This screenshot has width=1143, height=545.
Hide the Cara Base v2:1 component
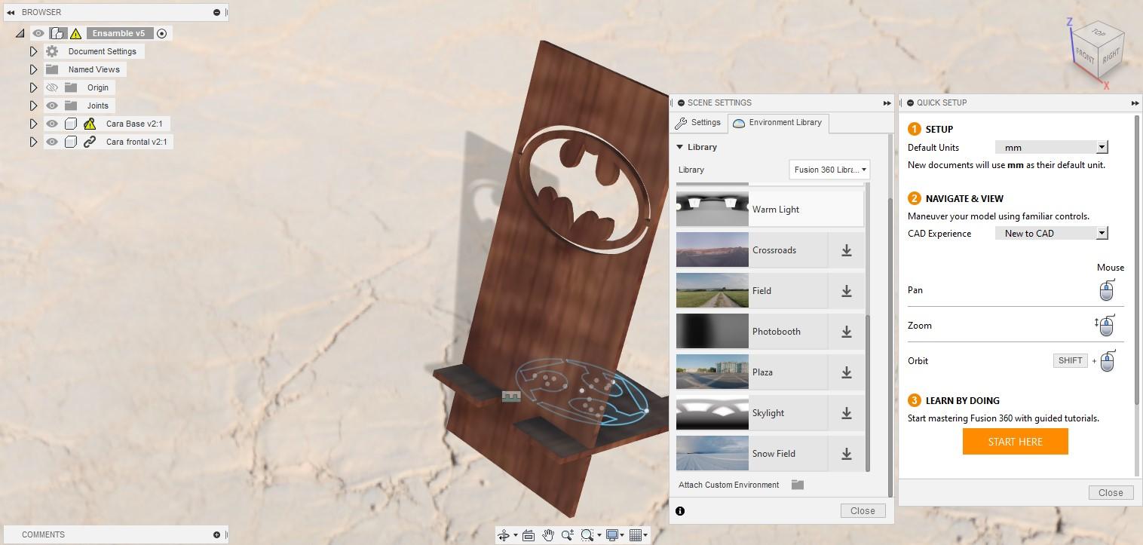[52, 124]
